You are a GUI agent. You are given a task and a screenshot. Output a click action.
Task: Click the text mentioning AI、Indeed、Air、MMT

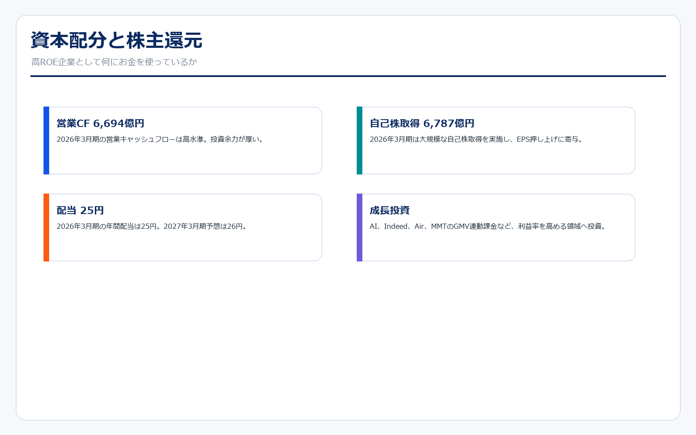[x=488, y=226]
